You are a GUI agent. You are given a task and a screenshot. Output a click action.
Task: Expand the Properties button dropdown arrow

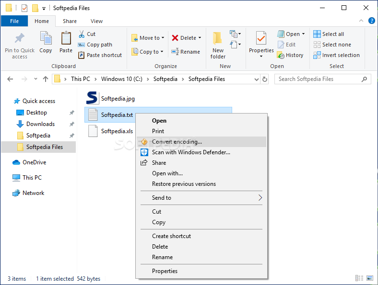261,57
